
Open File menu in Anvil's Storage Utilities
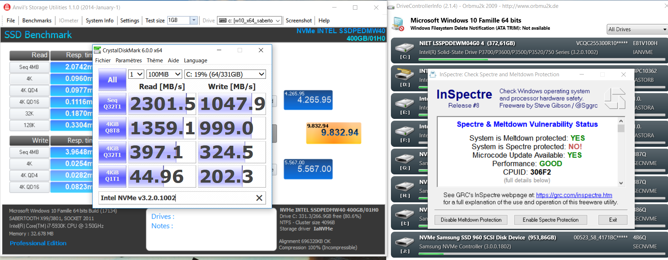[x=11, y=20]
